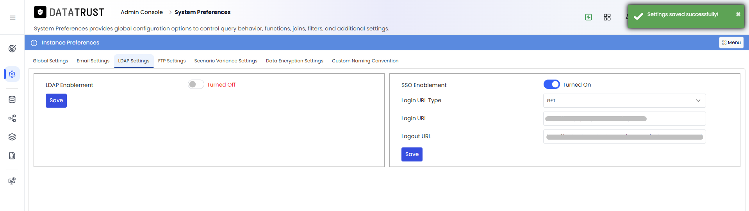
Task: Dismiss the settings saved notification
Action: point(738,14)
